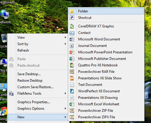Image resolution: width=151 pixels, height=123 pixels.
Task: Create a new Microsoft Publisher Document
Action: [x=106, y=59]
